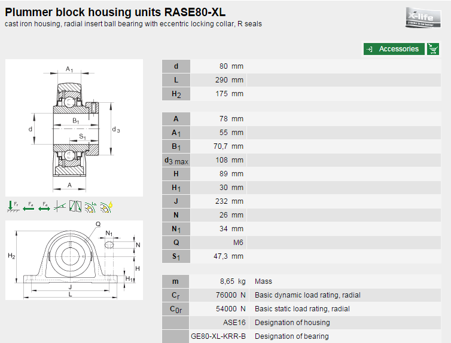Image resolution: width=451 pixels, height=343 pixels.
Task: Click the X-life logo badge
Action: point(423,17)
